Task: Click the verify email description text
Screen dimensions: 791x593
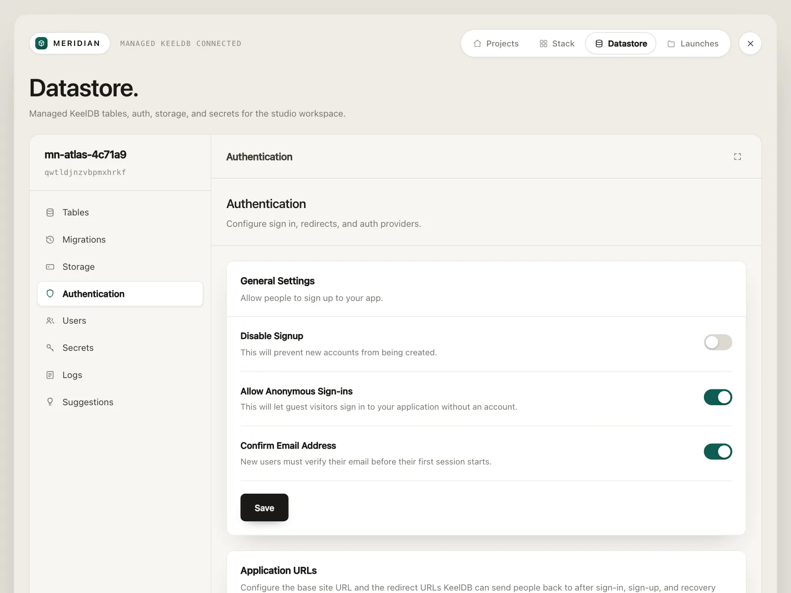Action: click(x=366, y=462)
